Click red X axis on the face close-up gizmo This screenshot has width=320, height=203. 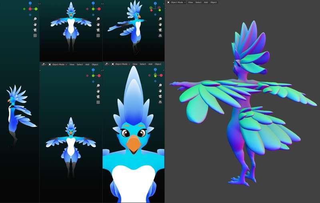pyautogui.click(x=161, y=75)
